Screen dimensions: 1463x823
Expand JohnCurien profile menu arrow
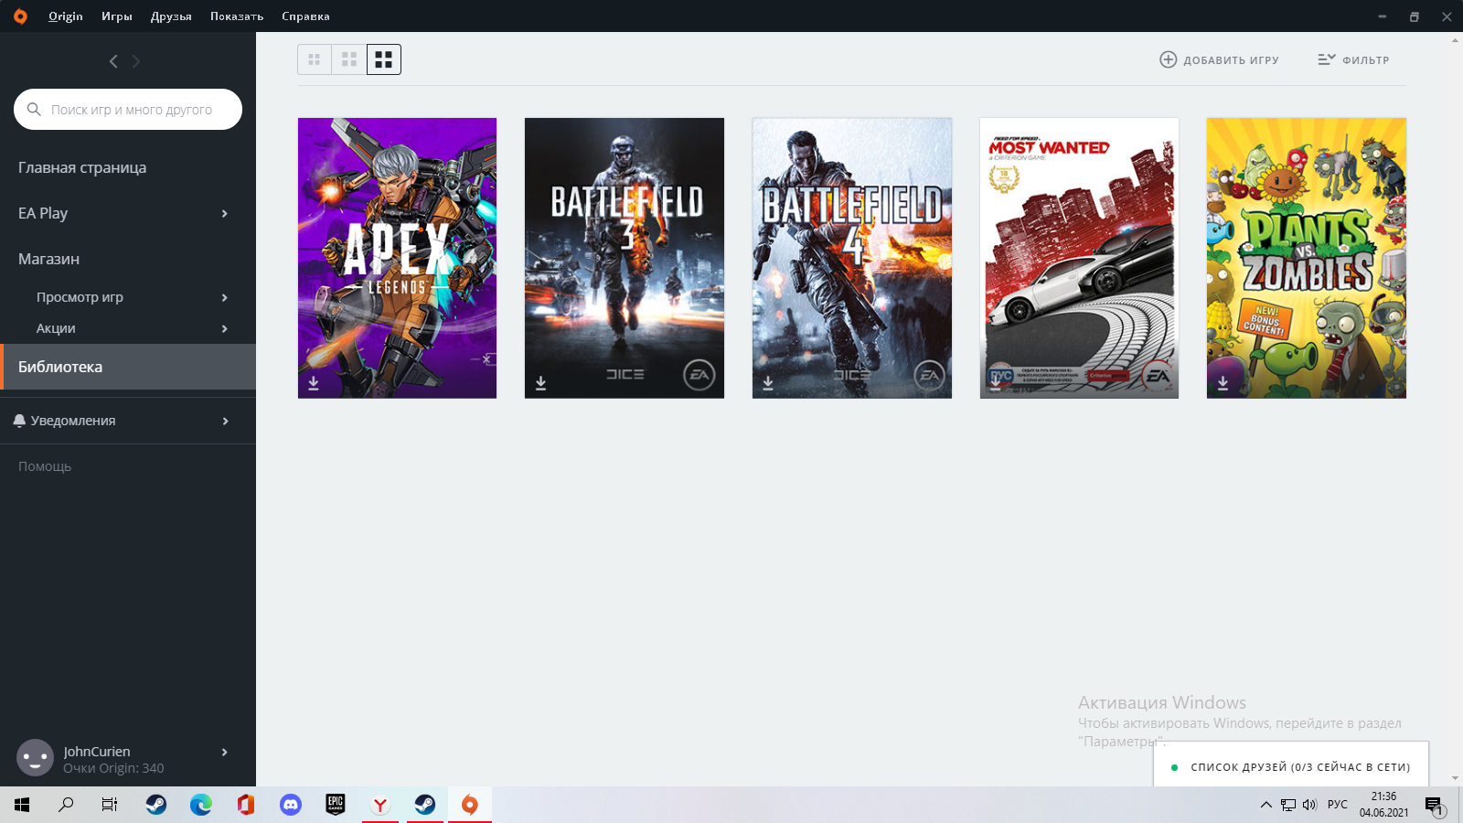click(x=224, y=752)
